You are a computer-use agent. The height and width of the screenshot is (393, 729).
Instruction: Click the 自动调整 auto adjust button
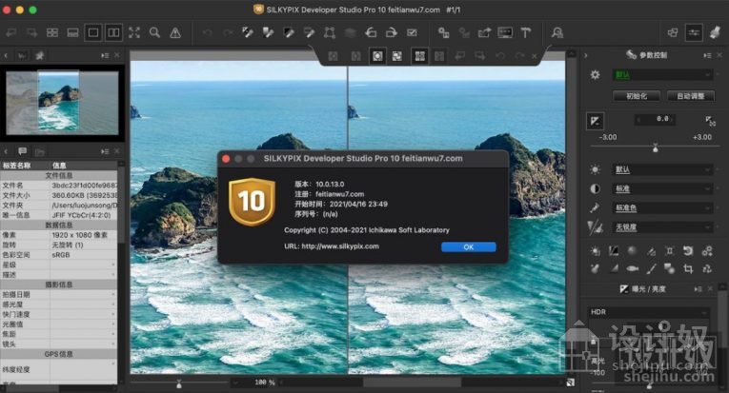691,96
